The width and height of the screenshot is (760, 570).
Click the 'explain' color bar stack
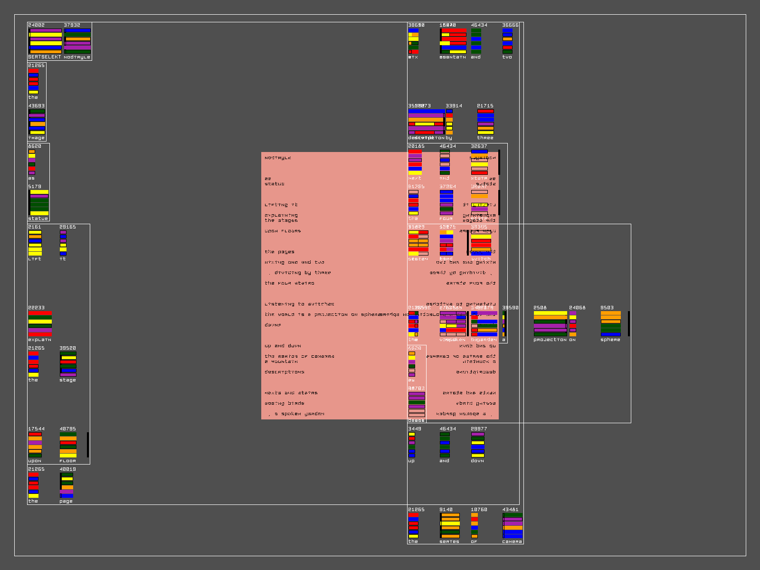pyautogui.click(x=40, y=324)
